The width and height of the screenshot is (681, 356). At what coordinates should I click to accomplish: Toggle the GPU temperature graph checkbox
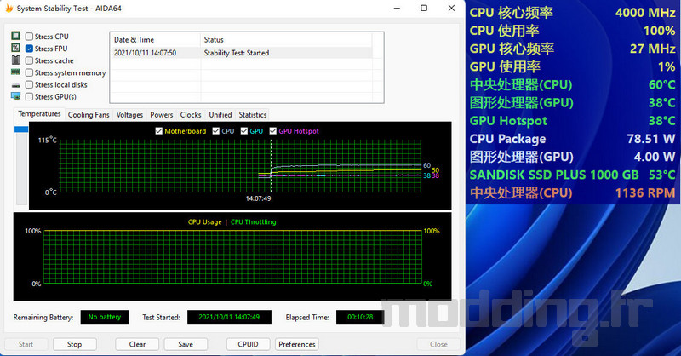coord(244,131)
